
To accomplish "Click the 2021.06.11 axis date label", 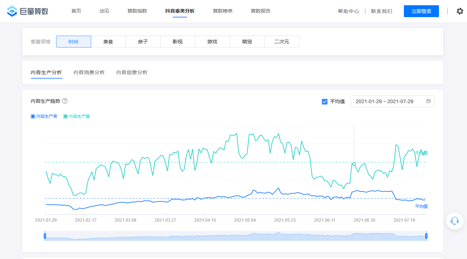I will point(325,220).
